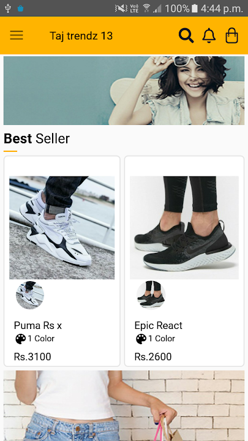Open the Epic React product image

pyautogui.click(x=184, y=227)
